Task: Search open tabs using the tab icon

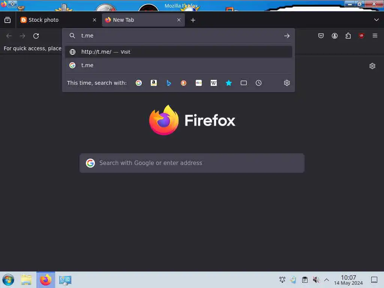Action: 244,83
